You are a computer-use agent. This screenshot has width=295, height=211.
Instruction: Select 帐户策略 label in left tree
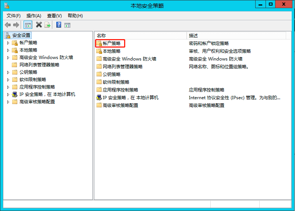click(28, 43)
